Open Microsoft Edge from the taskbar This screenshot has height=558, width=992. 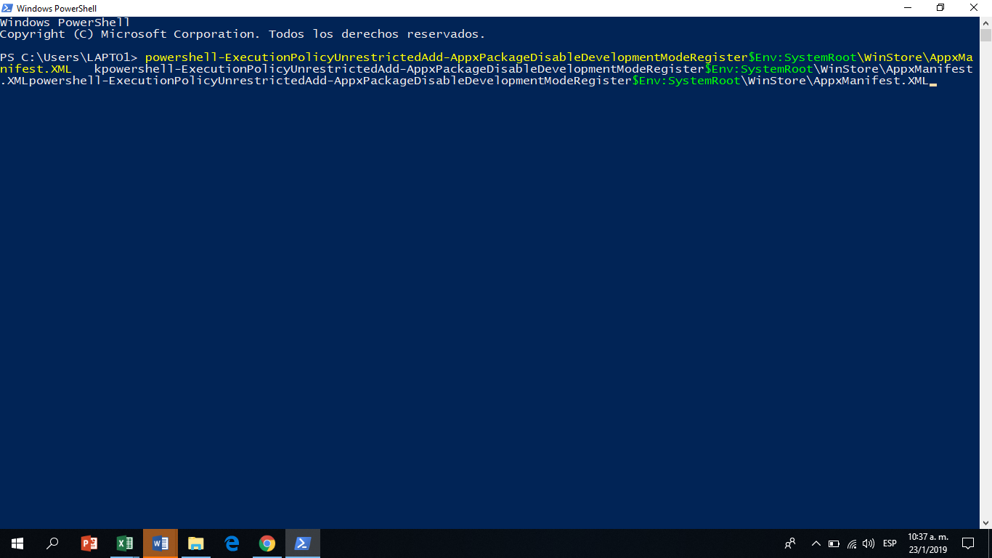coord(232,543)
